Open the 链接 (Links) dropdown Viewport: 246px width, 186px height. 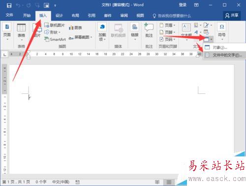(x=135, y=32)
